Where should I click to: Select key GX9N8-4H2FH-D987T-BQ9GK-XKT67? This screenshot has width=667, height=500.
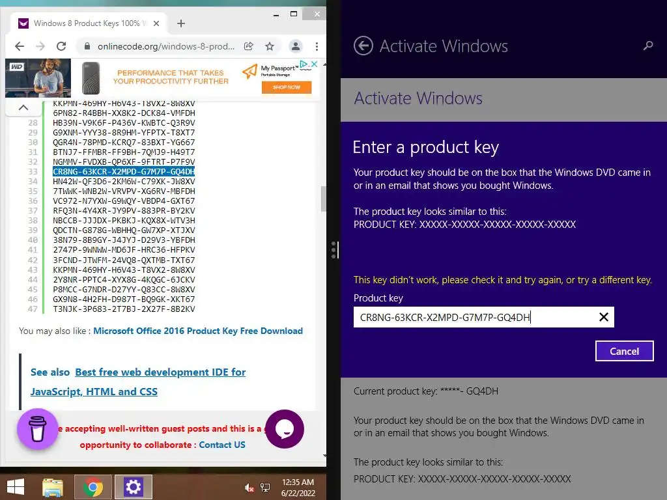coord(124,299)
